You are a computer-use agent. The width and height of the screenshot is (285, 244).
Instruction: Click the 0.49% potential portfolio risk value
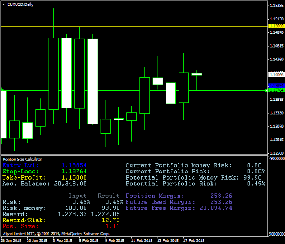coord(256,184)
